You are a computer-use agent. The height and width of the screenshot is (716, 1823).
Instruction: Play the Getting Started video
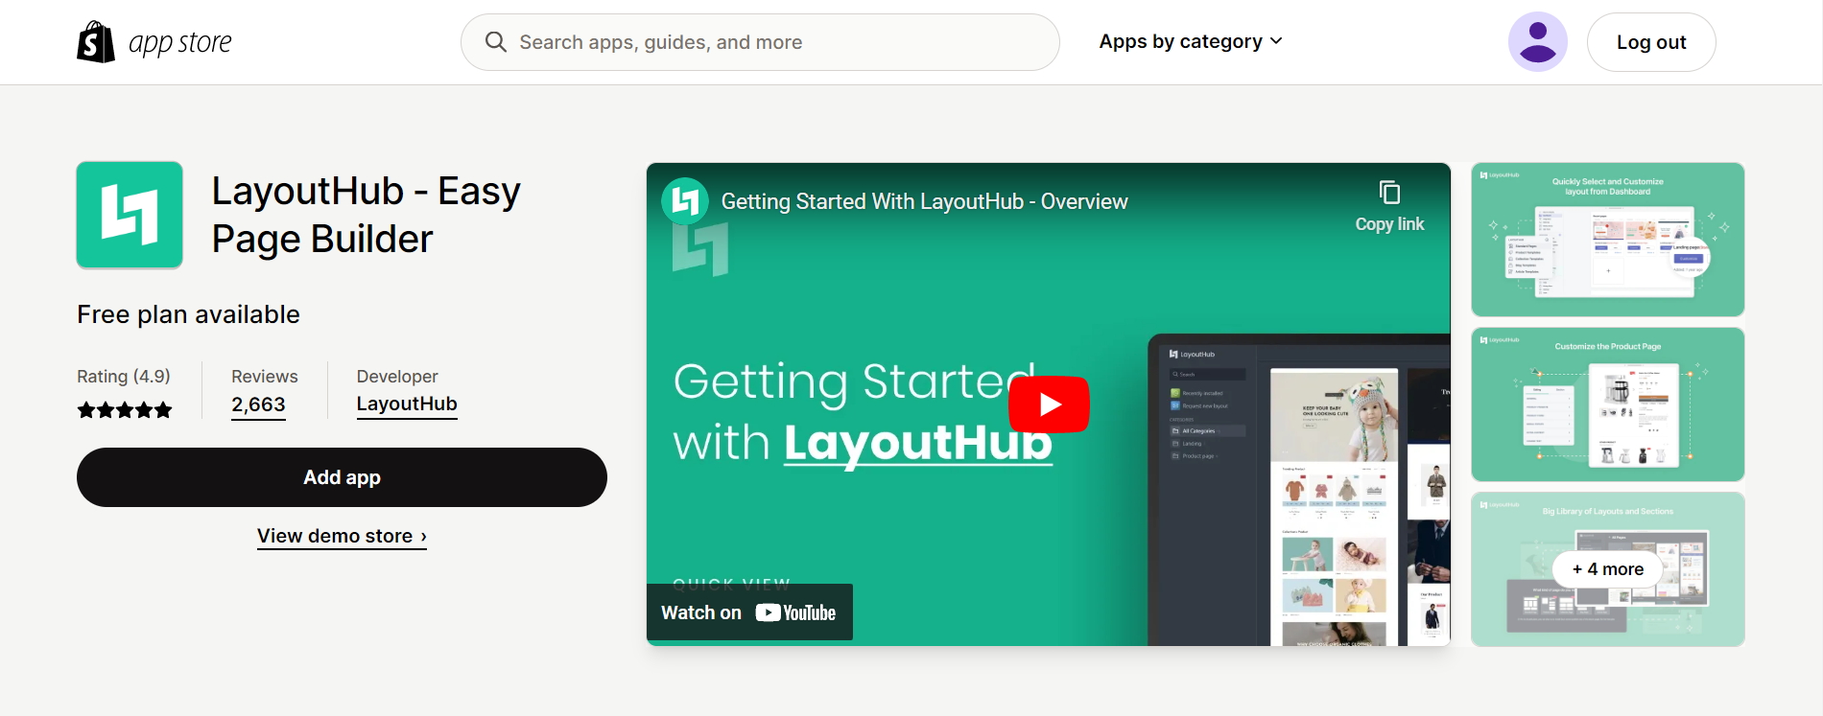click(x=1049, y=404)
